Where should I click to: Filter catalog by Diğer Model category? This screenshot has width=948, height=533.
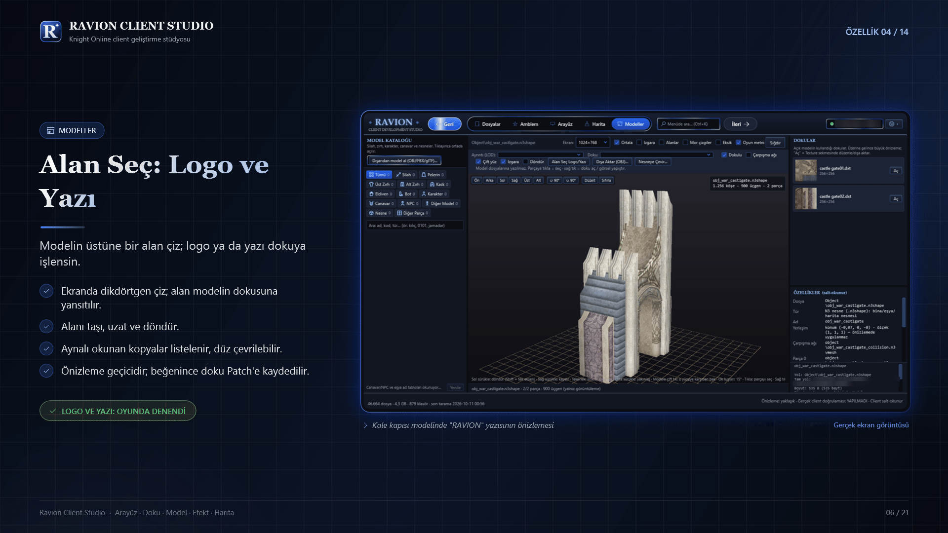(x=441, y=203)
